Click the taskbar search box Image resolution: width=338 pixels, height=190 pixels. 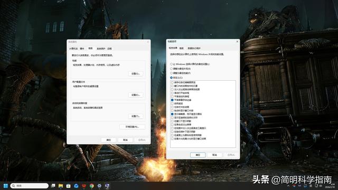coord(30,186)
